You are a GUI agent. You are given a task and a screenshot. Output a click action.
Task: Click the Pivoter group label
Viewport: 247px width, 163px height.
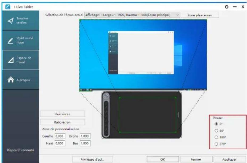pyautogui.click(x=217, y=118)
